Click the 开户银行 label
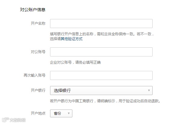Image resolution: width=193 pixels, height=124 pixels. [x=38, y=91]
